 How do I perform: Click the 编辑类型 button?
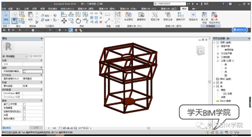(x=35, y=56)
